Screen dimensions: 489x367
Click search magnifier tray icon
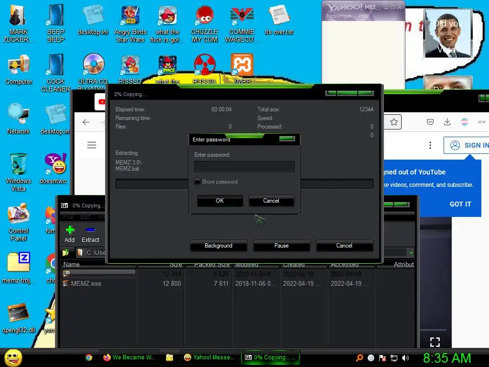point(359,358)
